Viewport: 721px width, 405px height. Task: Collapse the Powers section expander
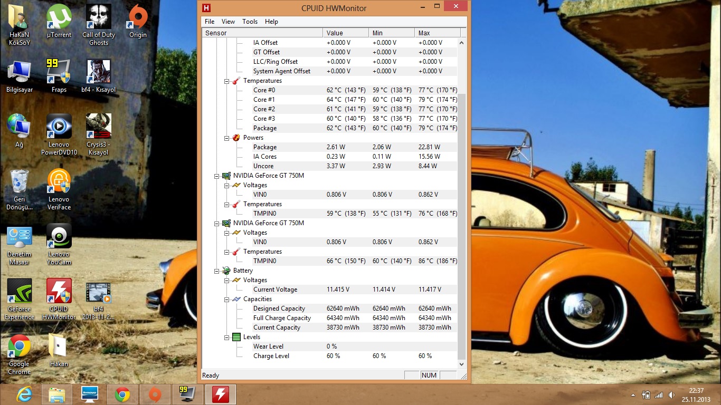[227, 138]
